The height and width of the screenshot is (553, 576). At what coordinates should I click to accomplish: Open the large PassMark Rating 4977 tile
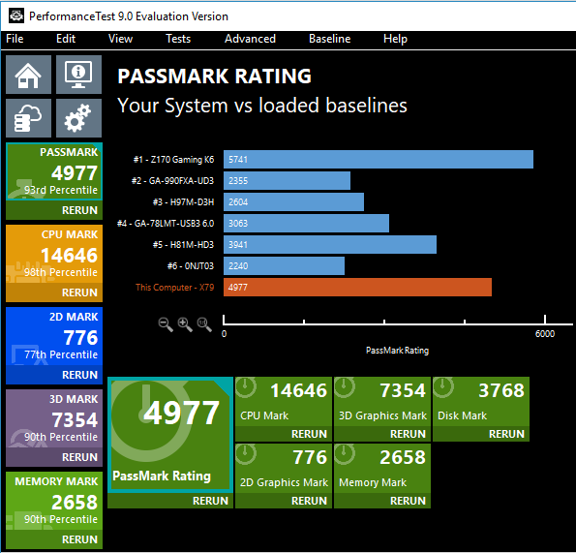170,435
